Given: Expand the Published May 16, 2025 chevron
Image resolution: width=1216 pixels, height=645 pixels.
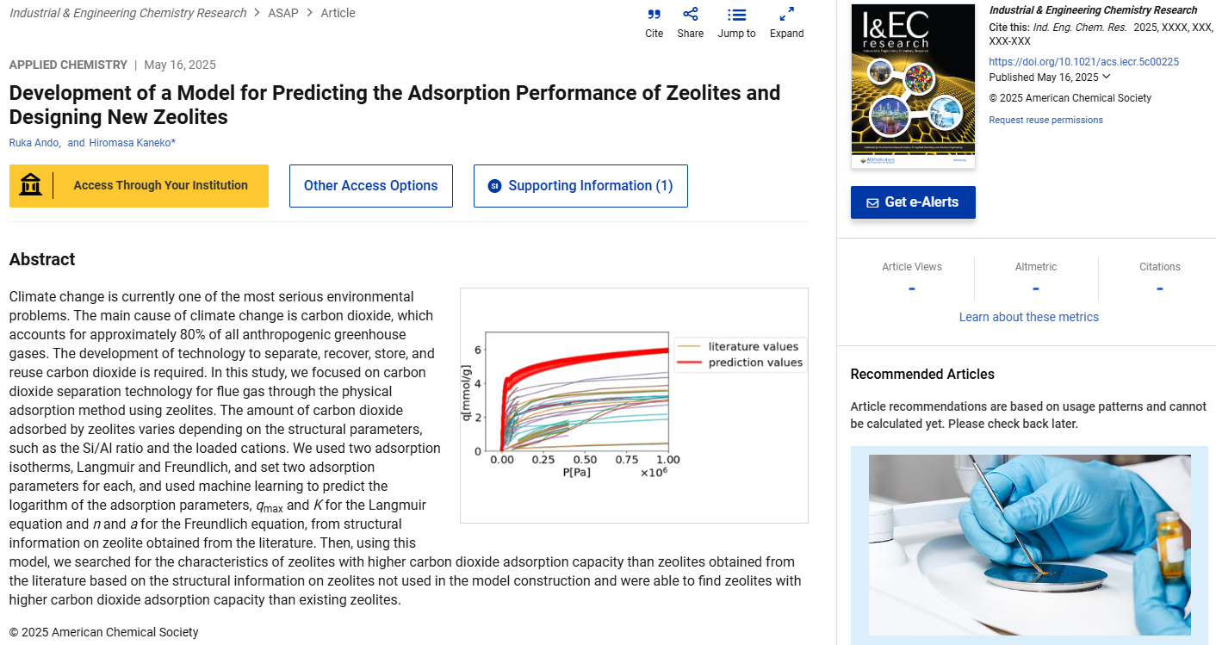Looking at the screenshot, I should pos(1107,77).
